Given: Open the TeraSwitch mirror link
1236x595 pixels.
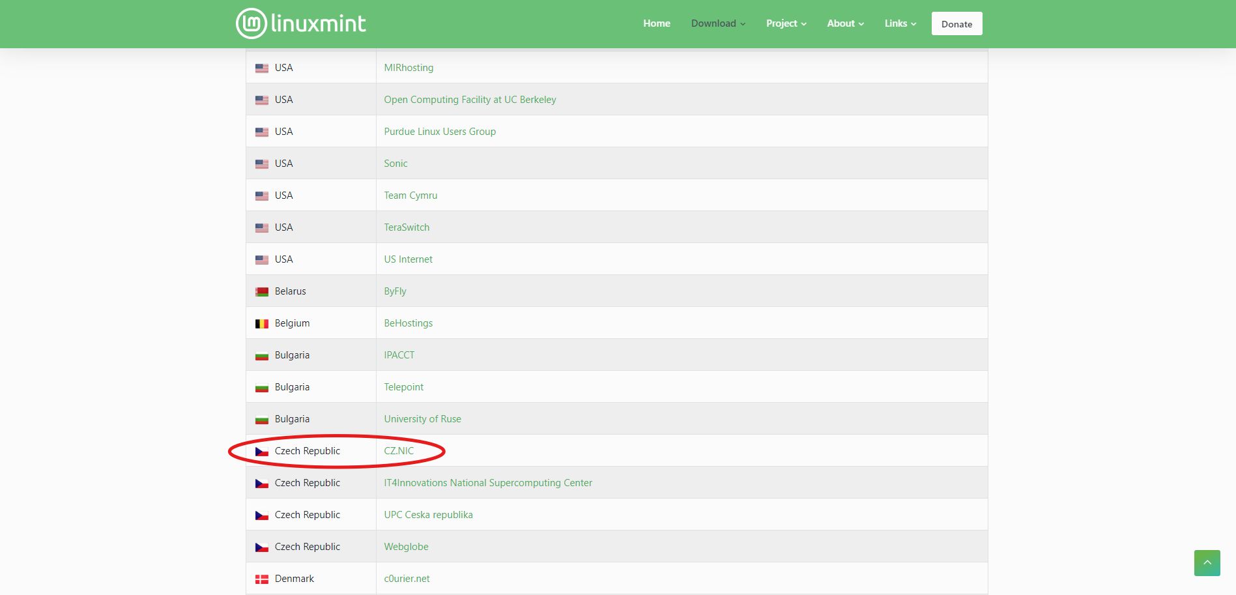Looking at the screenshot, I should click(407, 227).
